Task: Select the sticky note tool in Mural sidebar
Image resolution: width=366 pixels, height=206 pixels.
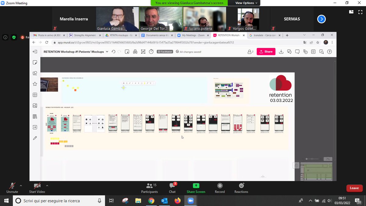Action: (x=35, y=62)
